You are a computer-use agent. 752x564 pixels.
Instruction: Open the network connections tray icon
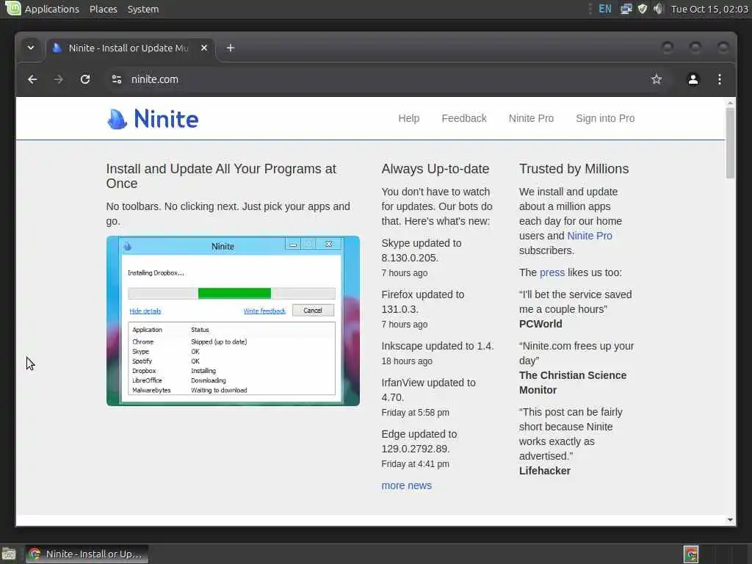626,9
